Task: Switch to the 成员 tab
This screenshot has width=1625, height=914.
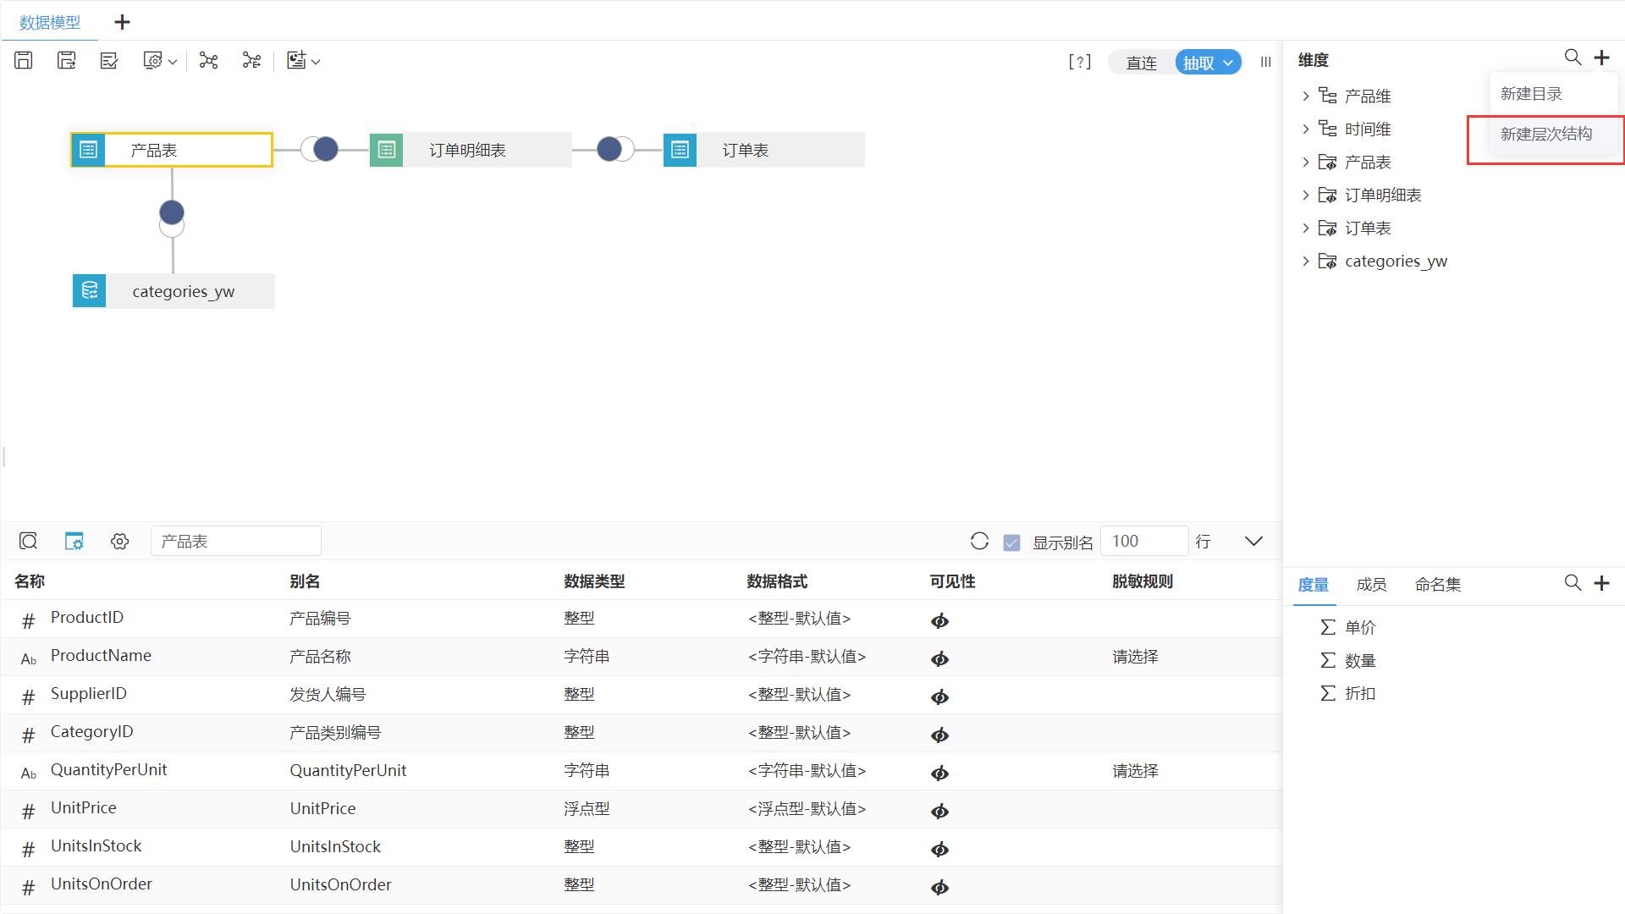Action: [x=1371, y=584]
